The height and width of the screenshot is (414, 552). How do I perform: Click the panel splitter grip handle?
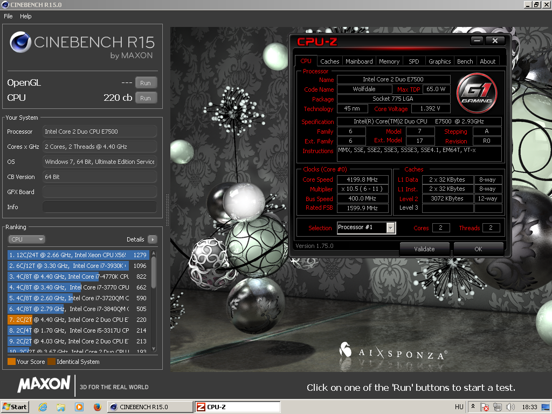point(167,210)
